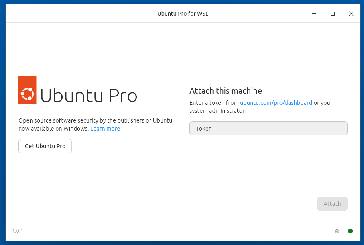Click the large Ubuntu Pro wordmark text
The image size is (364, 245).
coord(89,95)
